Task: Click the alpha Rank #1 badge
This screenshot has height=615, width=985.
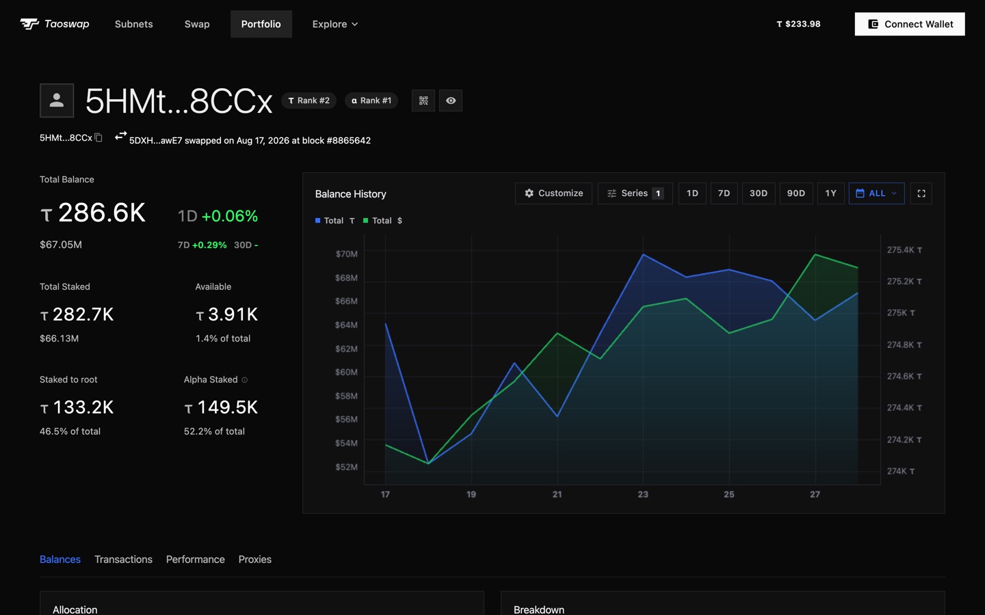Action: click(x=371, y=100)
